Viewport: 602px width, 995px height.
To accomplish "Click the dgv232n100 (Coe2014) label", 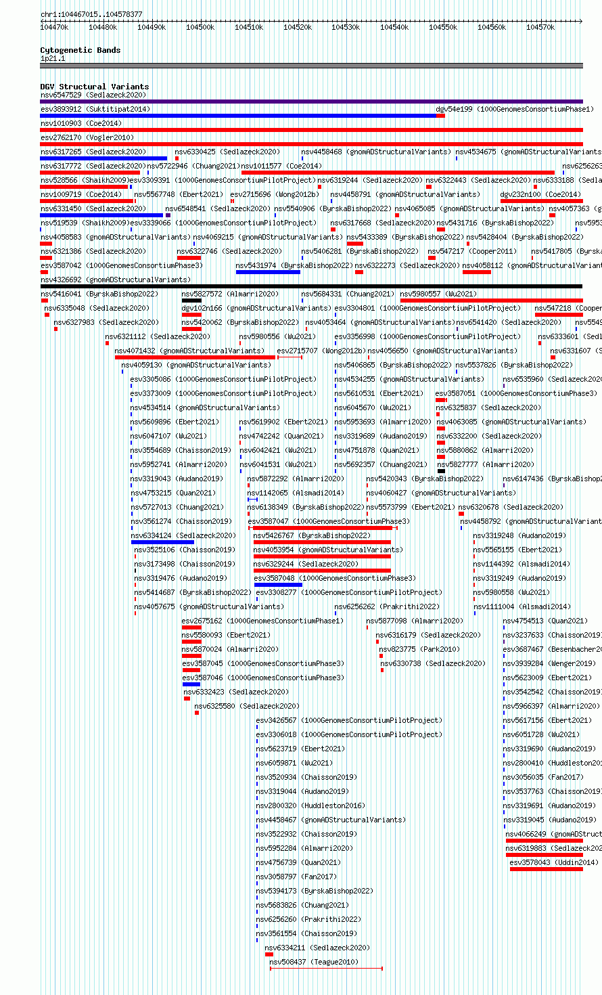I will [540, 195].
